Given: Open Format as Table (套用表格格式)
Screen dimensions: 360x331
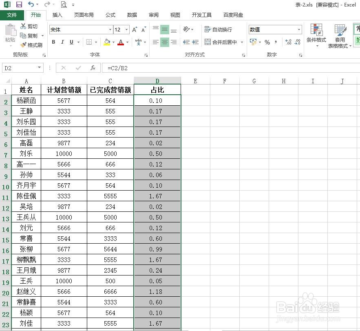Looking at the screenshot, I should coord(340,36).
